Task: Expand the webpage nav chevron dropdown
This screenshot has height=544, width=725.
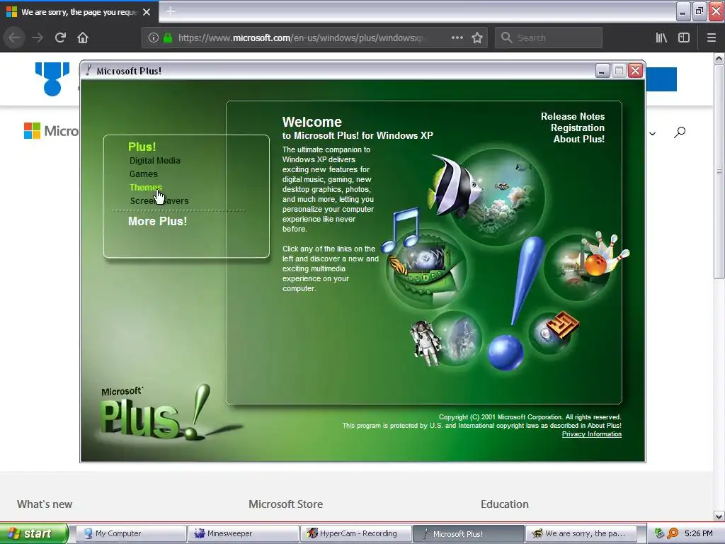Action: [652, 134]
